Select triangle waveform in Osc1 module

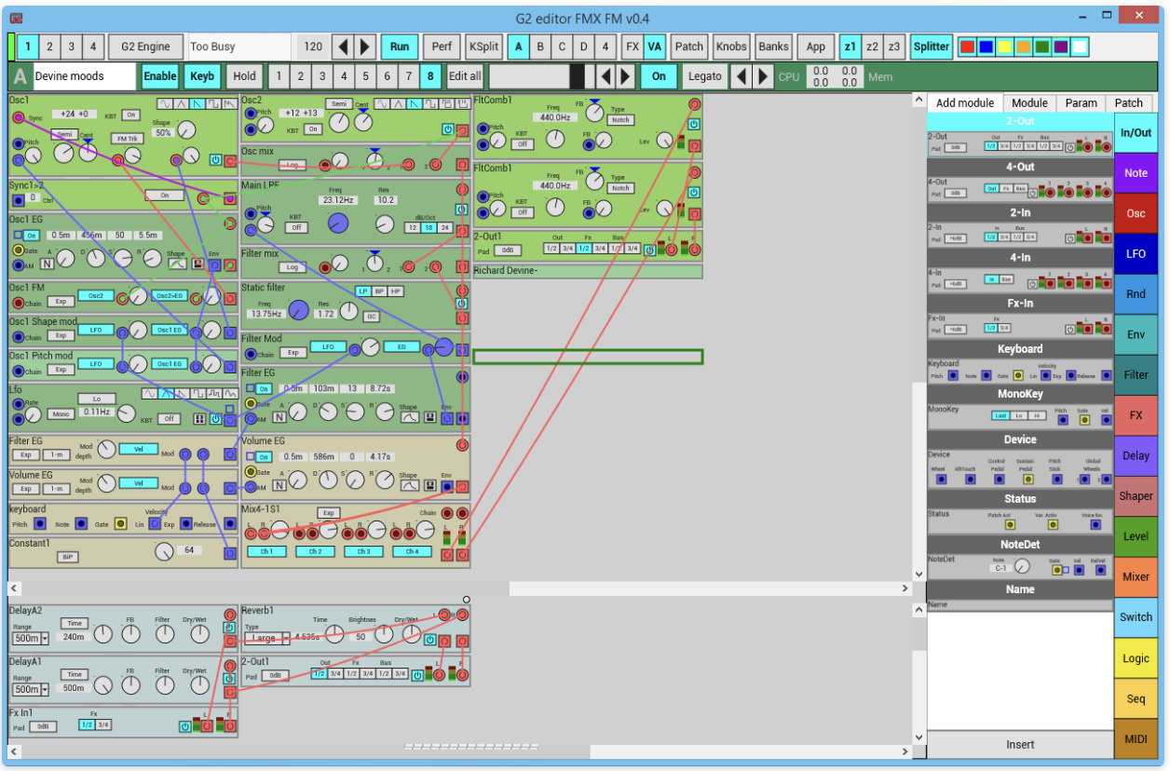[x=181, y=103]
